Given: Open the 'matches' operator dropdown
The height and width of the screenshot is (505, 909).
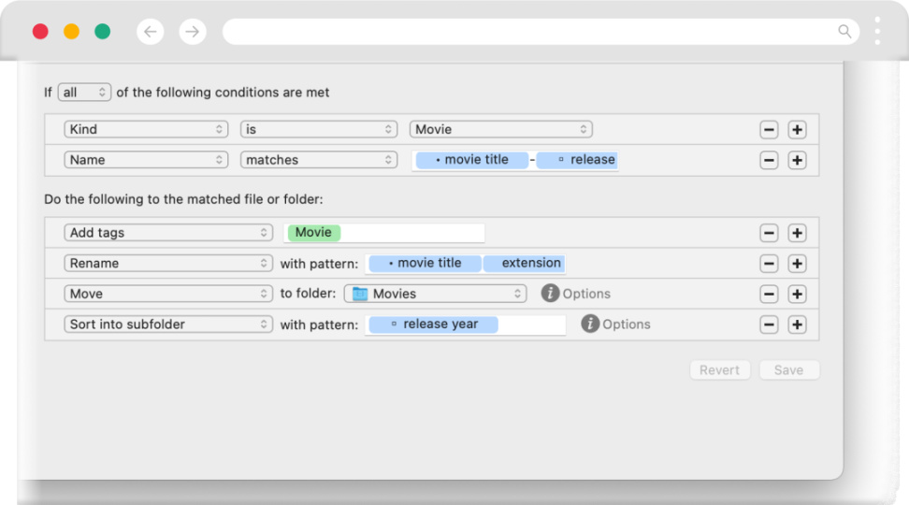Looking at the screenshot, I should coord(319,160).
